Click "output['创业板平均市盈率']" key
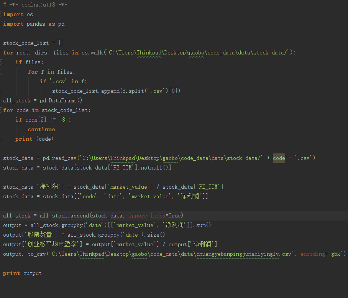The image size is (348, 298). 43,244
